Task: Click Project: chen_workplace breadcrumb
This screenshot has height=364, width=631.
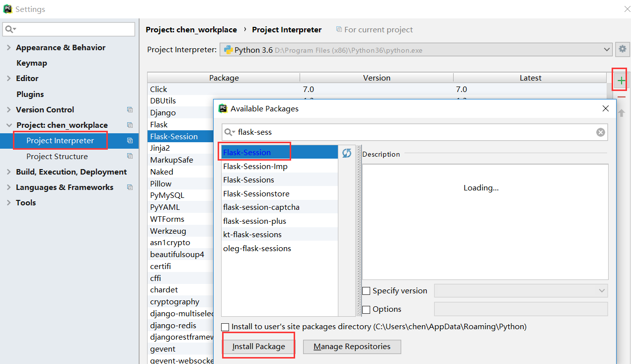Action: pos(191,30)
